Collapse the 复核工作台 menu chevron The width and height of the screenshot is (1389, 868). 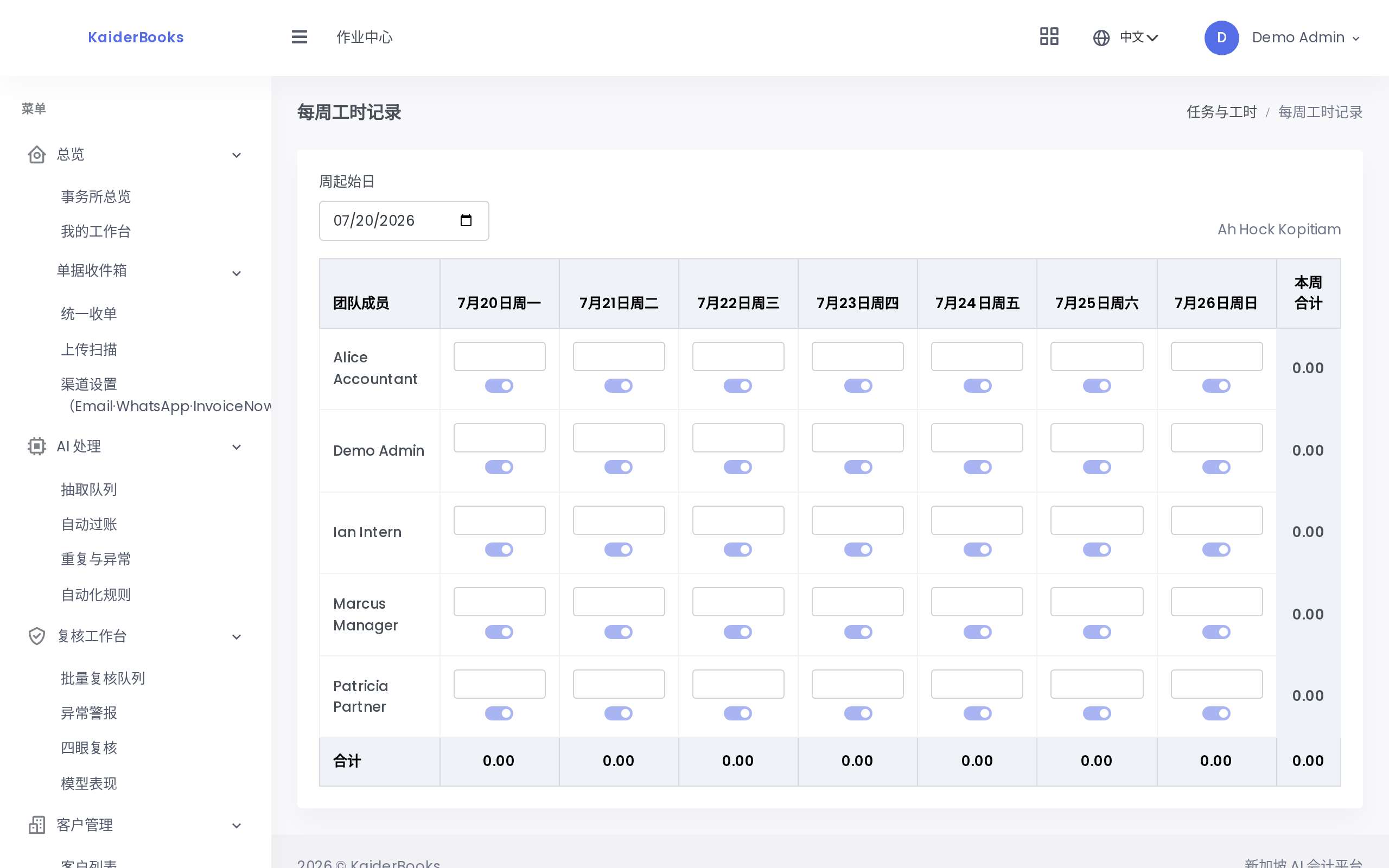[237, 637]
